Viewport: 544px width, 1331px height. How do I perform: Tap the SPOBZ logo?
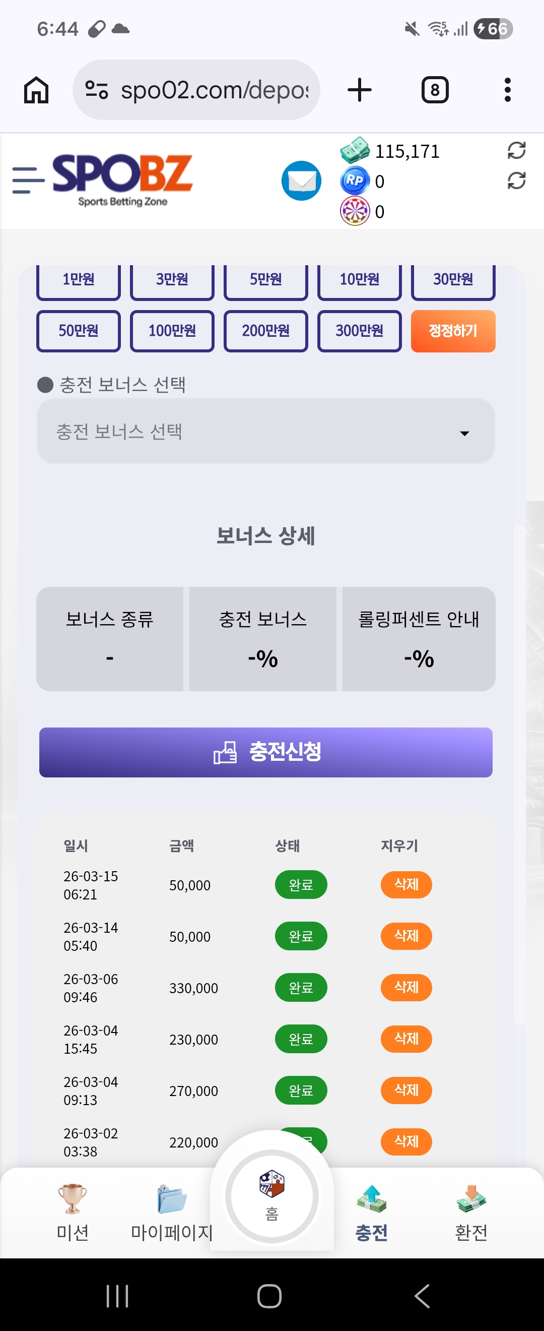coord(122,179)
